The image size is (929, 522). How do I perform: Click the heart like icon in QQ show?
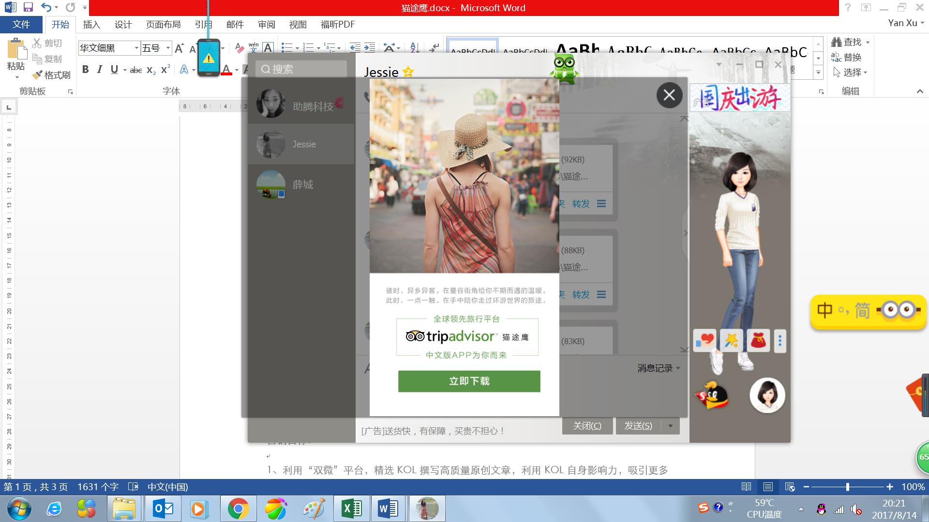coord(704,341)
